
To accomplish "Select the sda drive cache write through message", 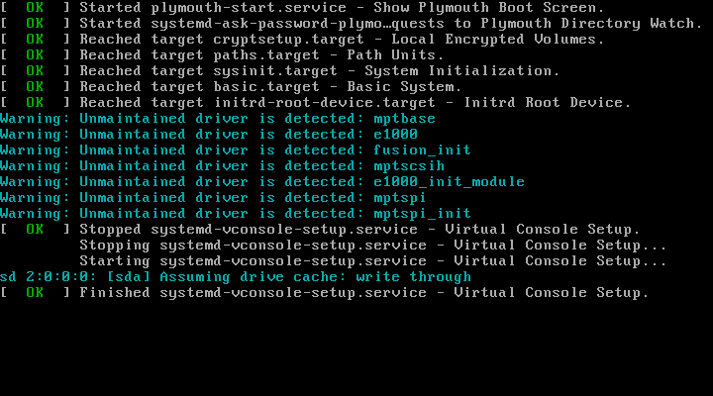I will coord(236,277).
